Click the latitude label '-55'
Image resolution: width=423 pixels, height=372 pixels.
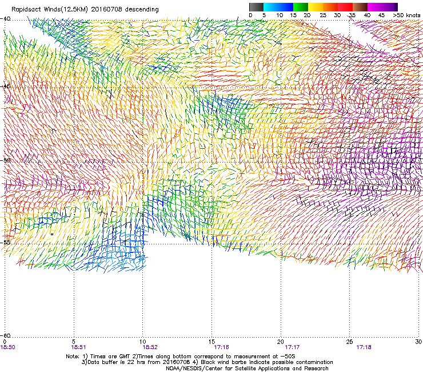pos(5,242)
